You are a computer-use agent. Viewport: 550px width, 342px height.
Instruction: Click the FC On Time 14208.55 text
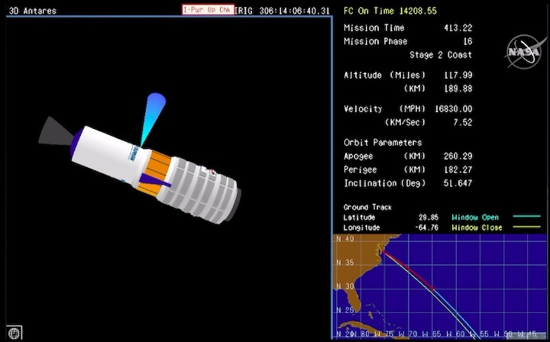390,11
